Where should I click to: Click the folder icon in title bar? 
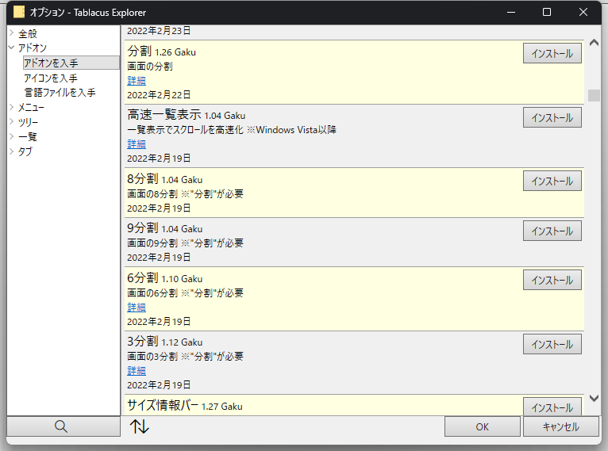(19, 13)
